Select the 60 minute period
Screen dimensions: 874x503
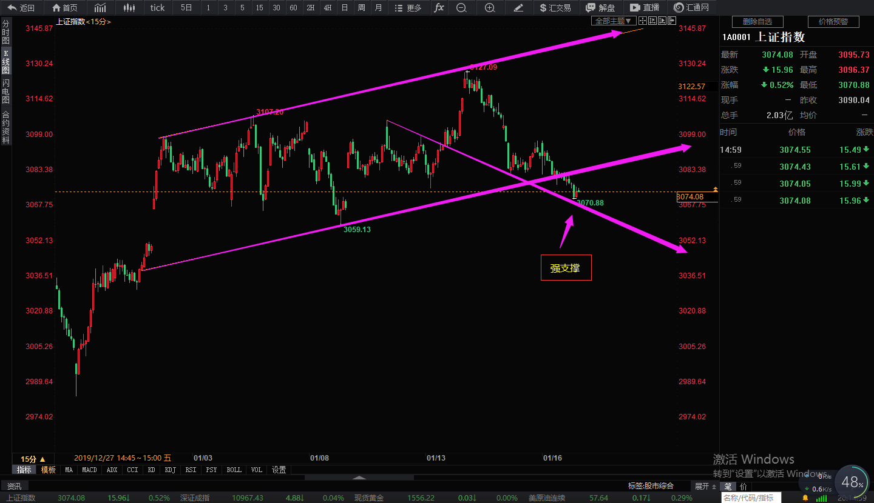coord(293,8)
